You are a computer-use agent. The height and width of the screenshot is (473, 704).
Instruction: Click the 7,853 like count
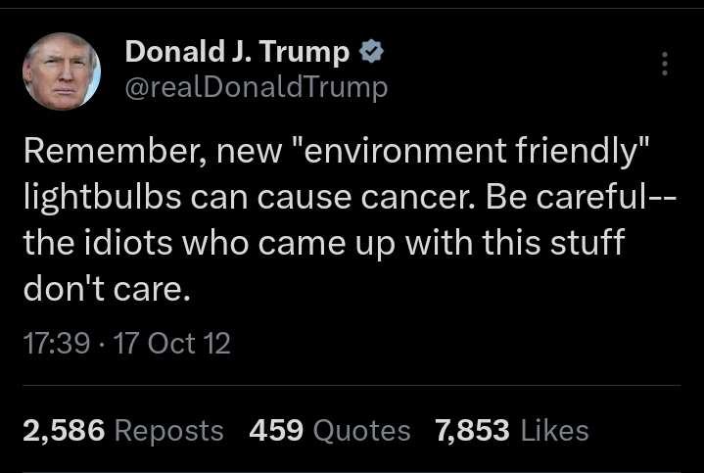coord(472,430)
